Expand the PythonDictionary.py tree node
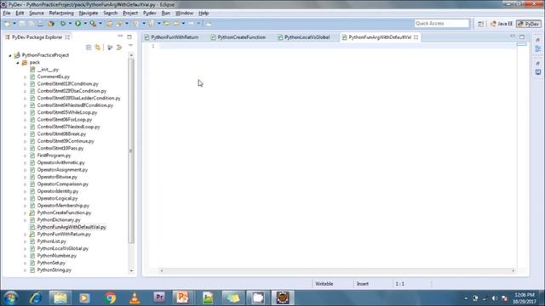Viewport: 545px width, 306px height. [25, 220]
